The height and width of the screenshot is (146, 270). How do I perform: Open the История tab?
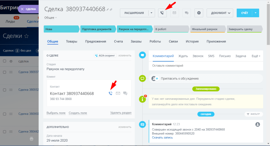192,42
